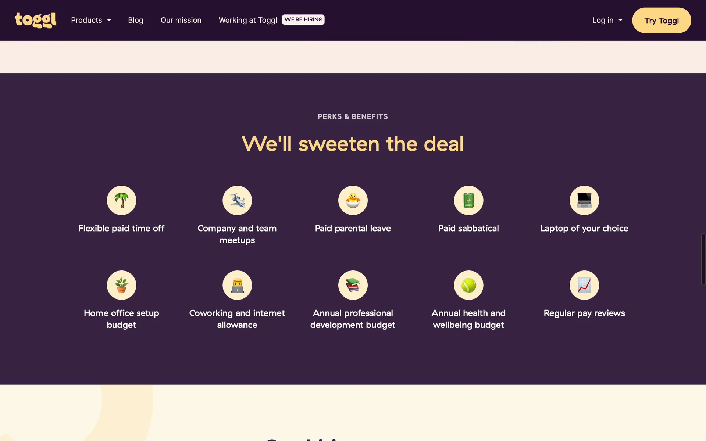The height and width of the screenshot is (441, 706).
Task: Open the Log in dropdown
Action: click(607, 20)
